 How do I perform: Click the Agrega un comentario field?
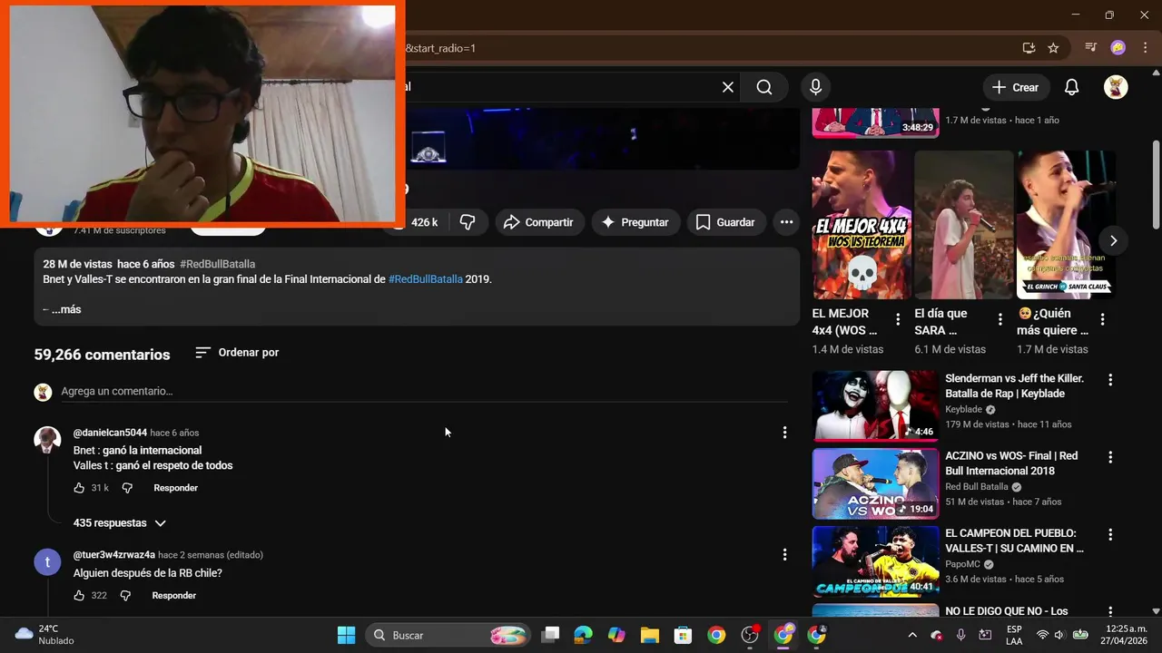click(x=424, y=391)
